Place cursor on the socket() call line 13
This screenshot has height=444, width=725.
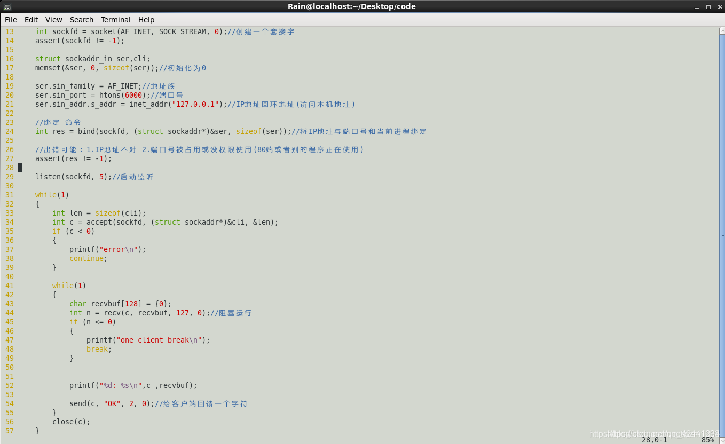pos(107,31)
